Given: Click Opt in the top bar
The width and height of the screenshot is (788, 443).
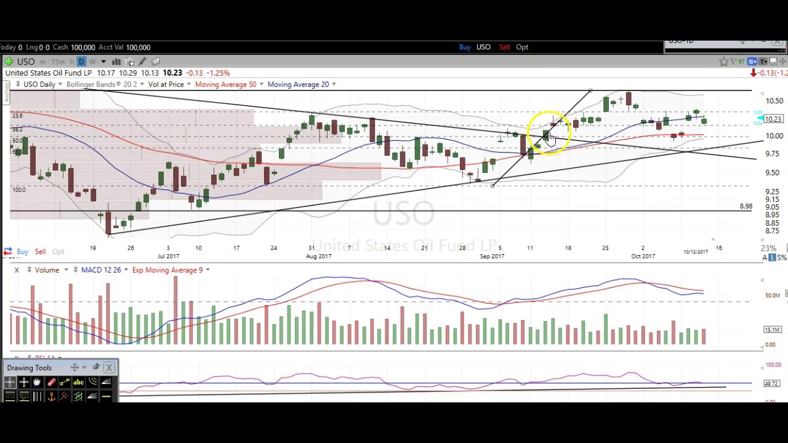Looking at the screenshot, I should (522, 47).
